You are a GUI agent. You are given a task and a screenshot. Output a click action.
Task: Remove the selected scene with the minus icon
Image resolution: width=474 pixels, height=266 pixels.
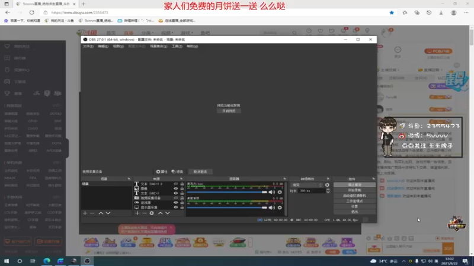tap(92, 213)
